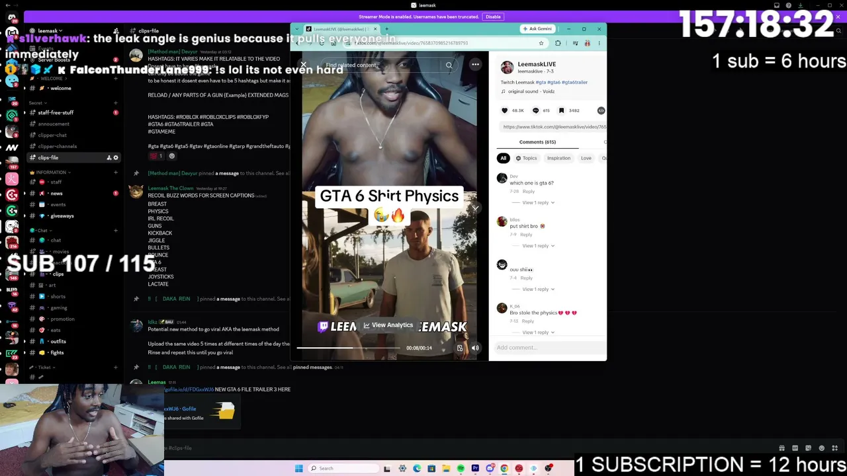Select the Topics comments filter
Viewport: 847px width, 476px height.
point(527,158)
